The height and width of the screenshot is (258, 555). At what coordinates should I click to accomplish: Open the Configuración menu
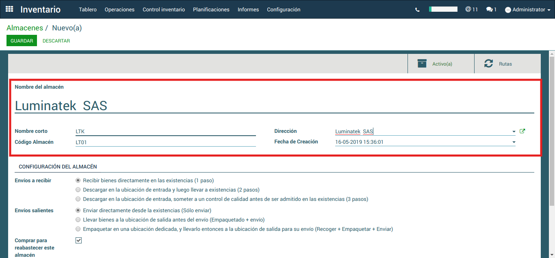coord(284,9)
